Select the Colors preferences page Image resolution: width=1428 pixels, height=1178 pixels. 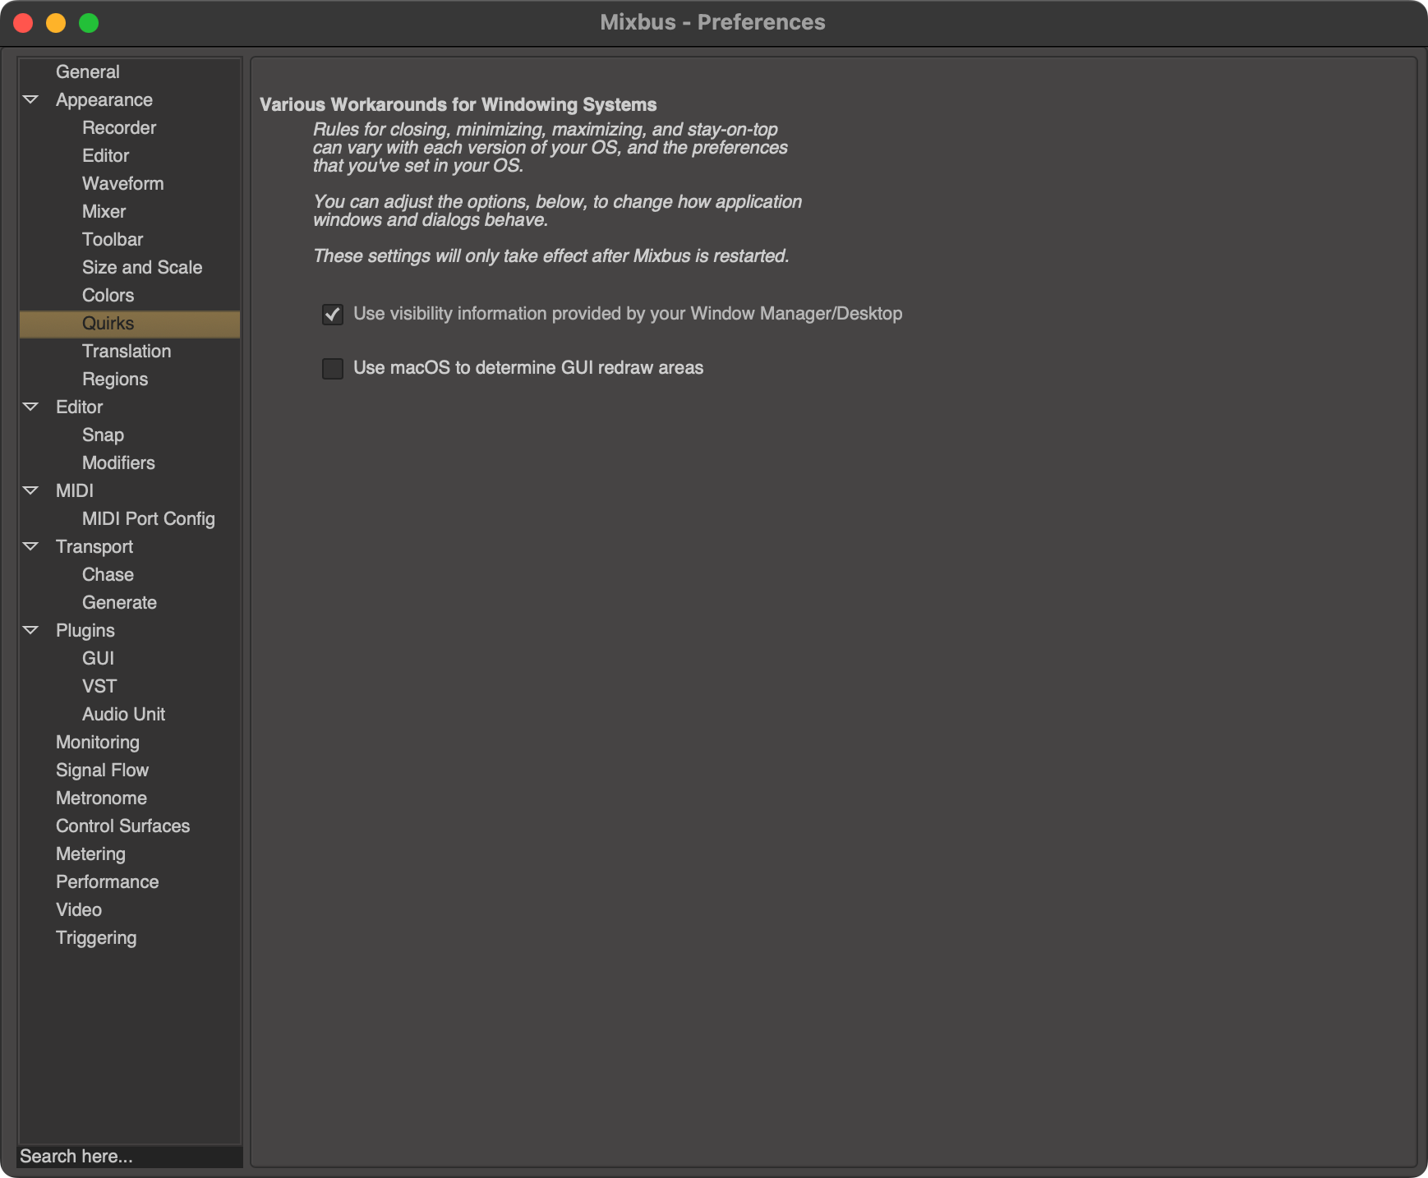tap(108, 295)
